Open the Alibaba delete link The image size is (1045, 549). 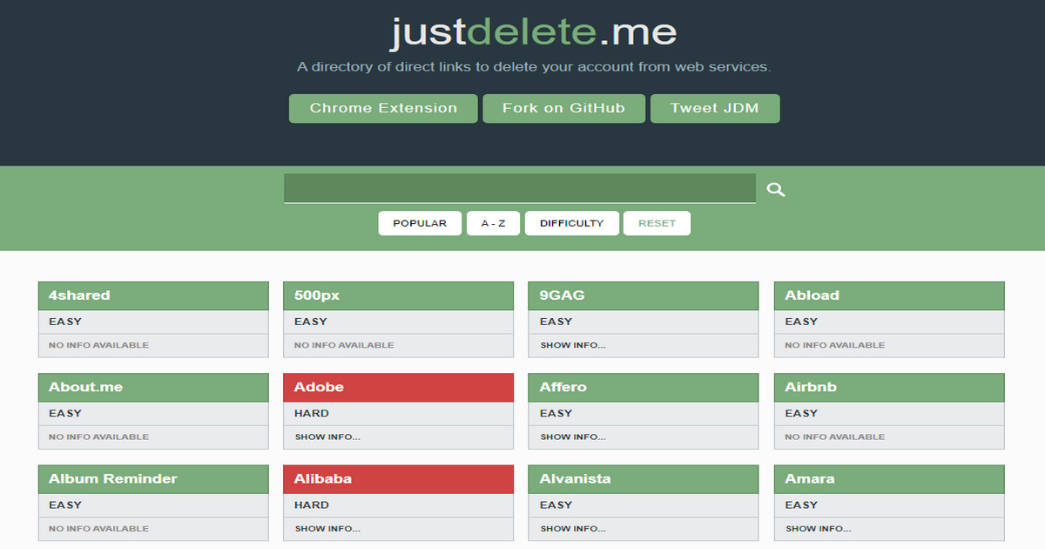tap(399, 478)
